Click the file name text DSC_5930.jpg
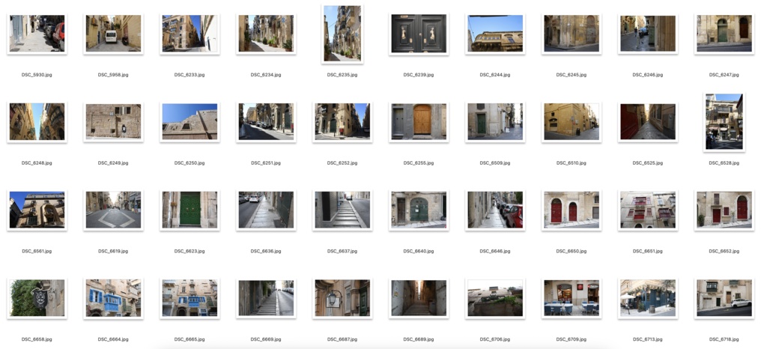The width and height of the screenshot is (767, 349). coord(37,75)
